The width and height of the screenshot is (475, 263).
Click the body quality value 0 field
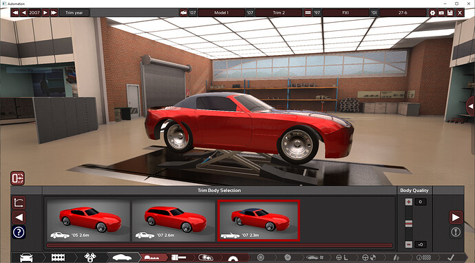point(421,202)
